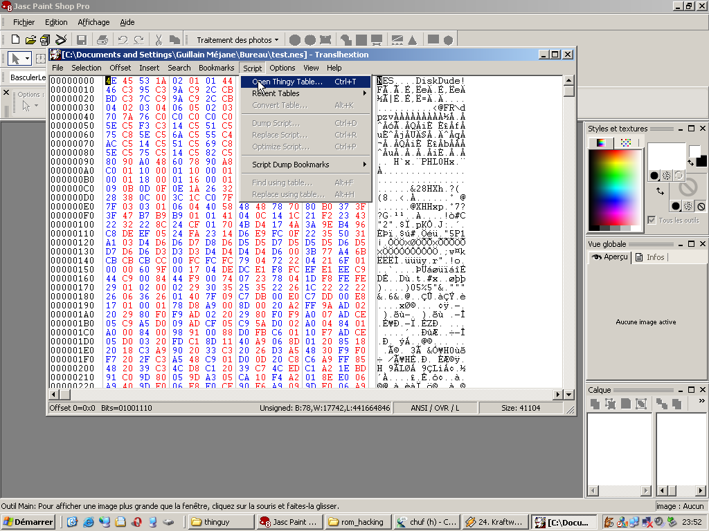709x531 pixels.
Task: Click the Browse files icon next to Open
Action: tap(45, 39)
